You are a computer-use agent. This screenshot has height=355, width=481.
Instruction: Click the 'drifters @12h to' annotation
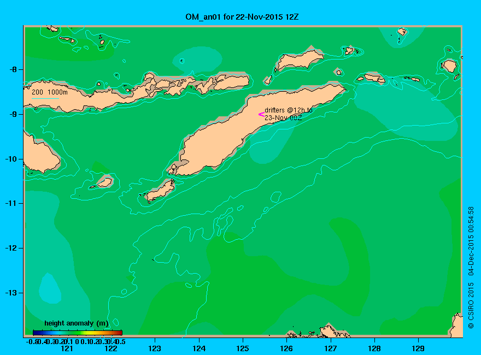pos(289,110)
